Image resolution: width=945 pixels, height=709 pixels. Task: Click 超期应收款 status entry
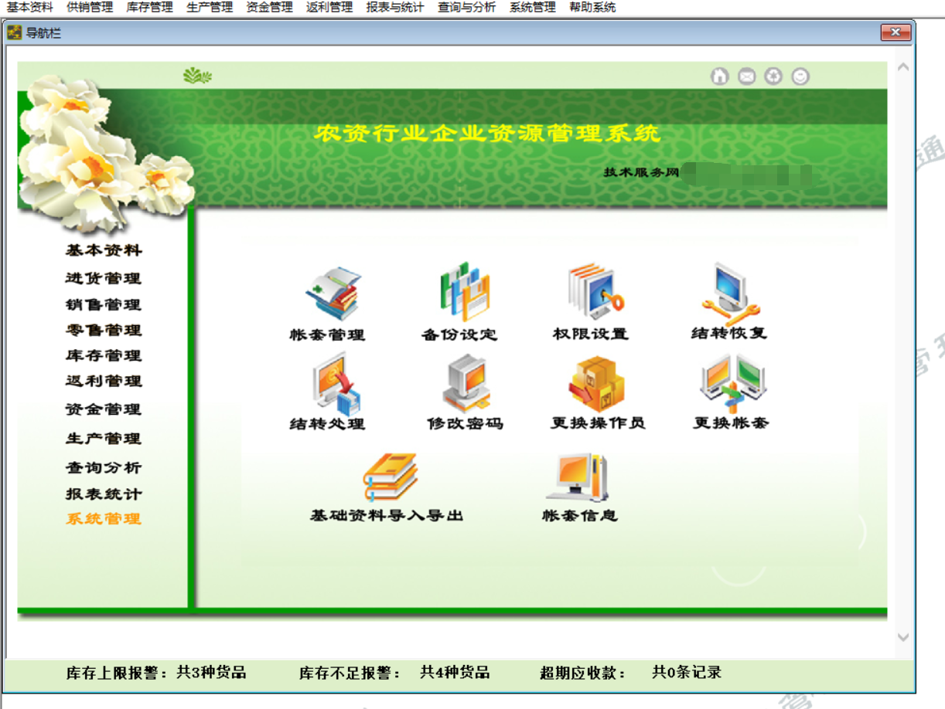tap(583, 673)
